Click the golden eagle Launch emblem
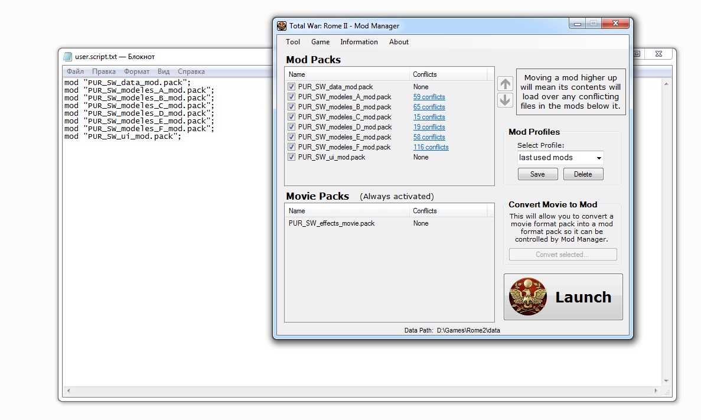 coord(527,297)
